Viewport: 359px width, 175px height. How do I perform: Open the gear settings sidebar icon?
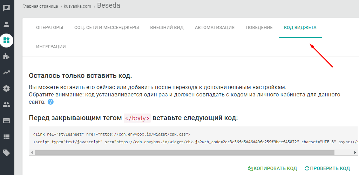coord(6,88)
